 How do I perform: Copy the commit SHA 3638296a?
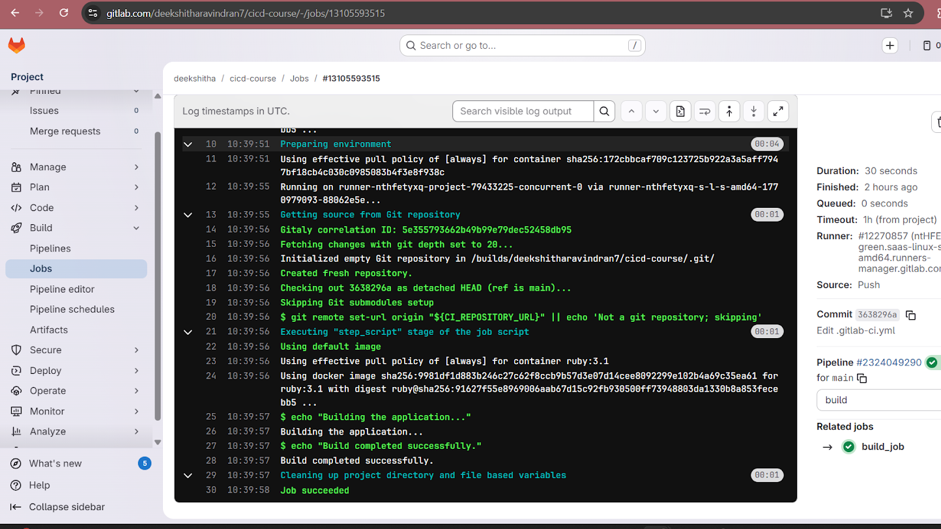click(x=911, y=315)
